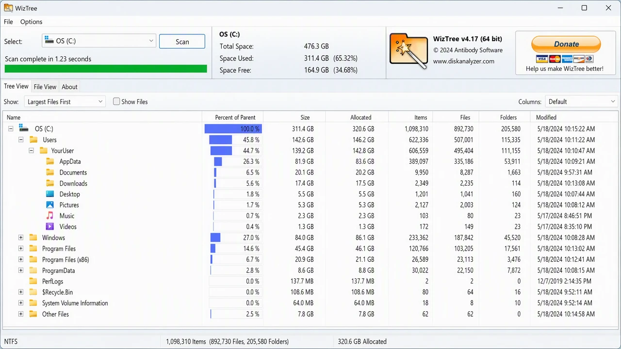The width and height of the screenshot is (621, 349).
Task: Expand the Other Files node
Action: point(21,314)
